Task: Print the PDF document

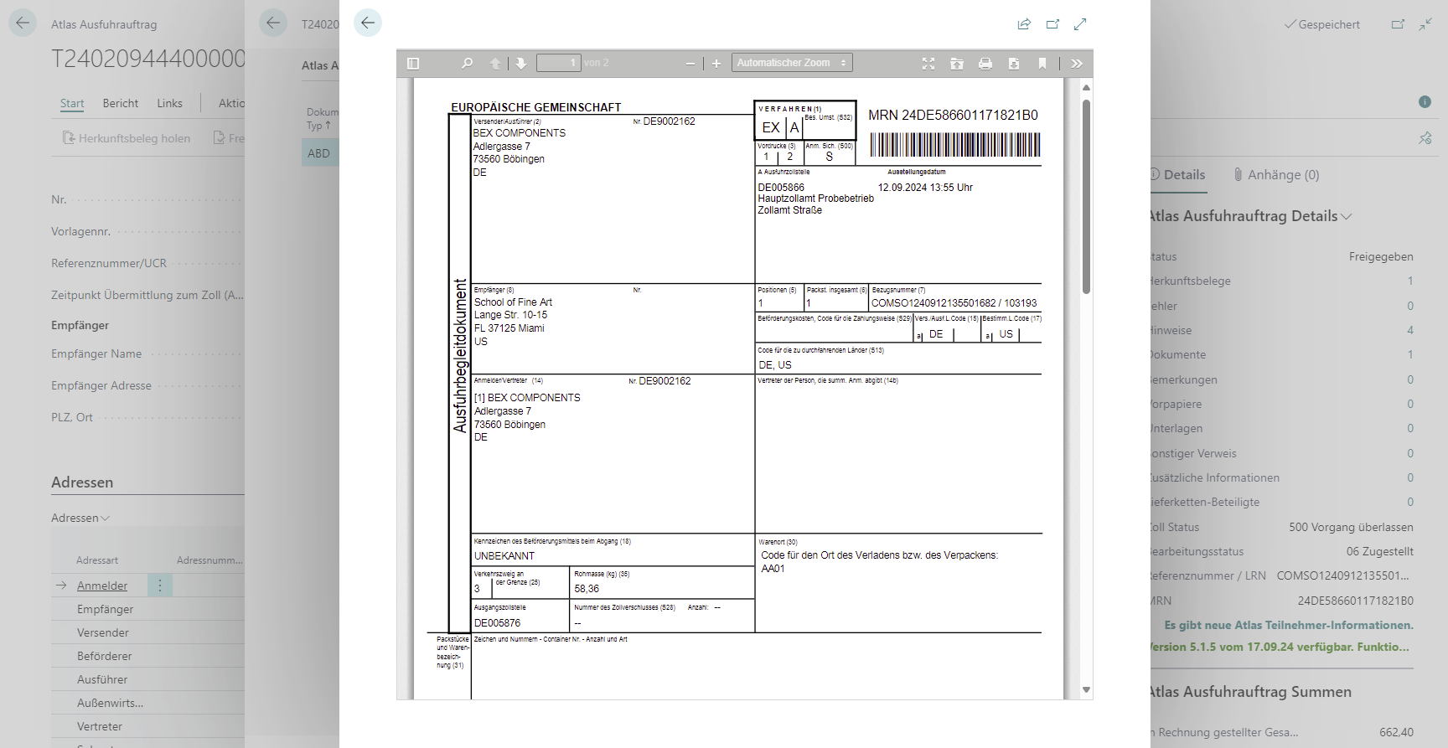Action: point(985,63)
